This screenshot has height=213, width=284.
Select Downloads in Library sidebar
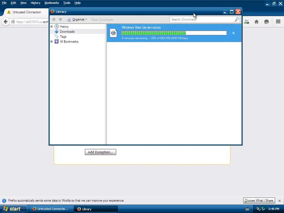pos(67,32)
